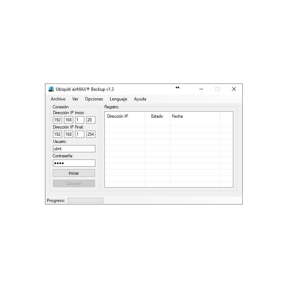Click the airMAX Backup title bar icon
Viewport: 288px width, 288px height.
(51, 89)
